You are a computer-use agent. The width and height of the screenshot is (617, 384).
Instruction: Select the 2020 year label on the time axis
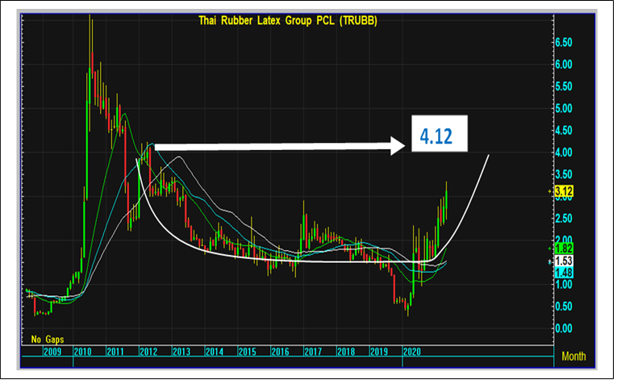pos(412,352)
